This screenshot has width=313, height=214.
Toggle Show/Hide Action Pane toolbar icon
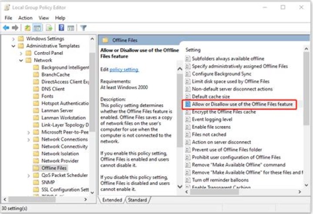(x=71, y=28)
